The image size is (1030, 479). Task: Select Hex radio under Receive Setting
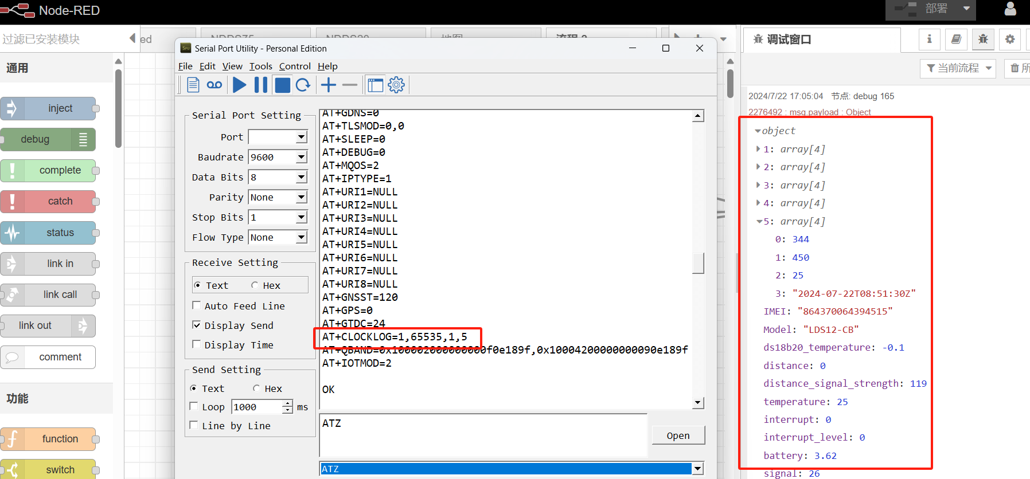[x=255, y=285]
